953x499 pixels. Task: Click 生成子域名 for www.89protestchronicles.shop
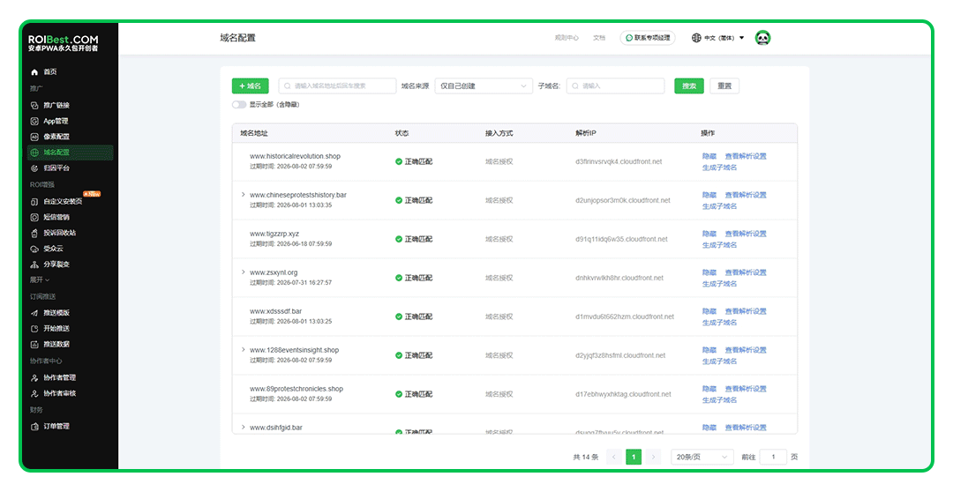(720, 400)
